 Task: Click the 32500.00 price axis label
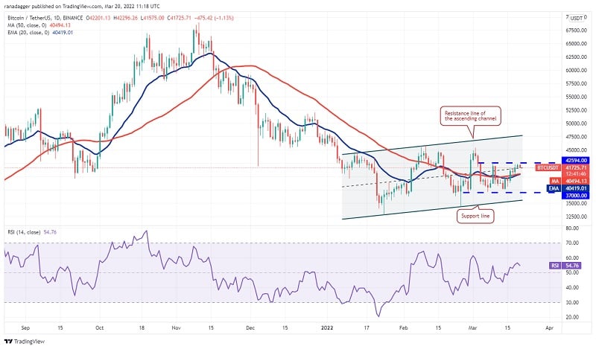point(576,217)
